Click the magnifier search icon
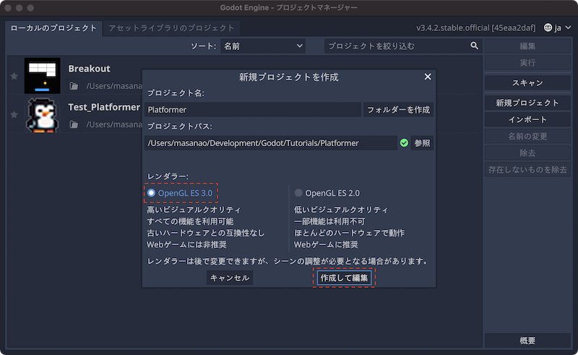This screenshot has width=578, height=355. coord(474,46)
